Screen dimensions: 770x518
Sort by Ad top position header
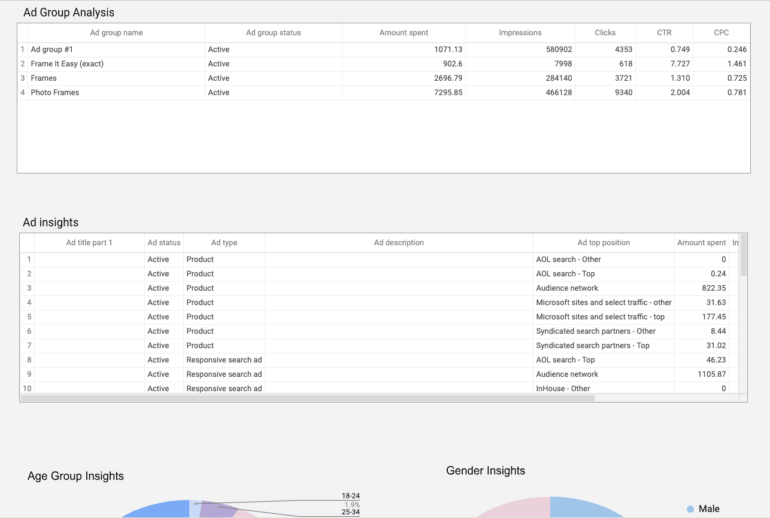pyautogui.click(x=604, y=243)
